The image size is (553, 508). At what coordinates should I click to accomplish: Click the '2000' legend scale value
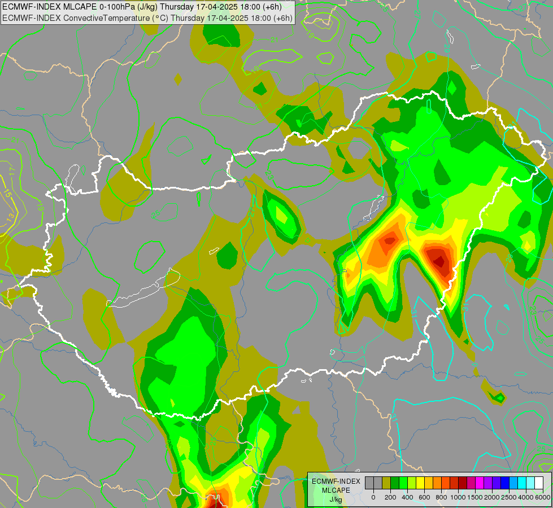492,497
